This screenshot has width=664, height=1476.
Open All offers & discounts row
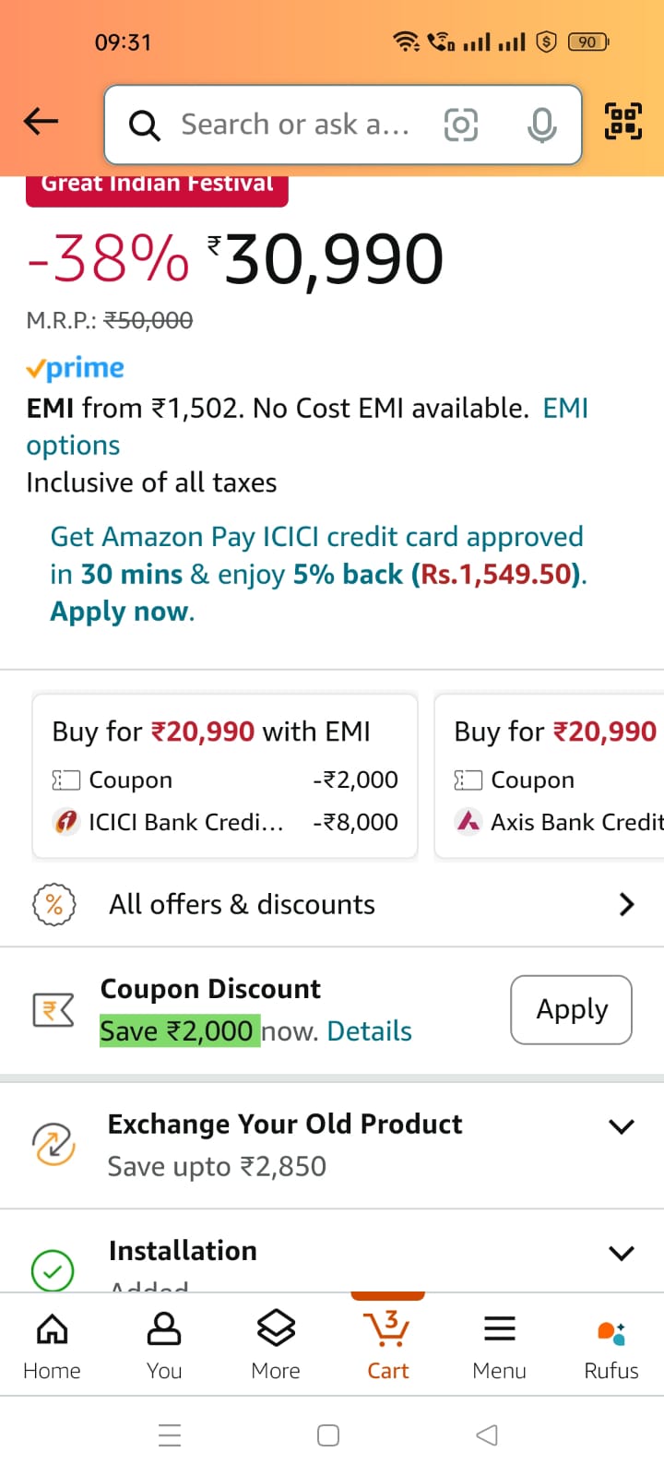pyautogui.click(x=332, y=904)
